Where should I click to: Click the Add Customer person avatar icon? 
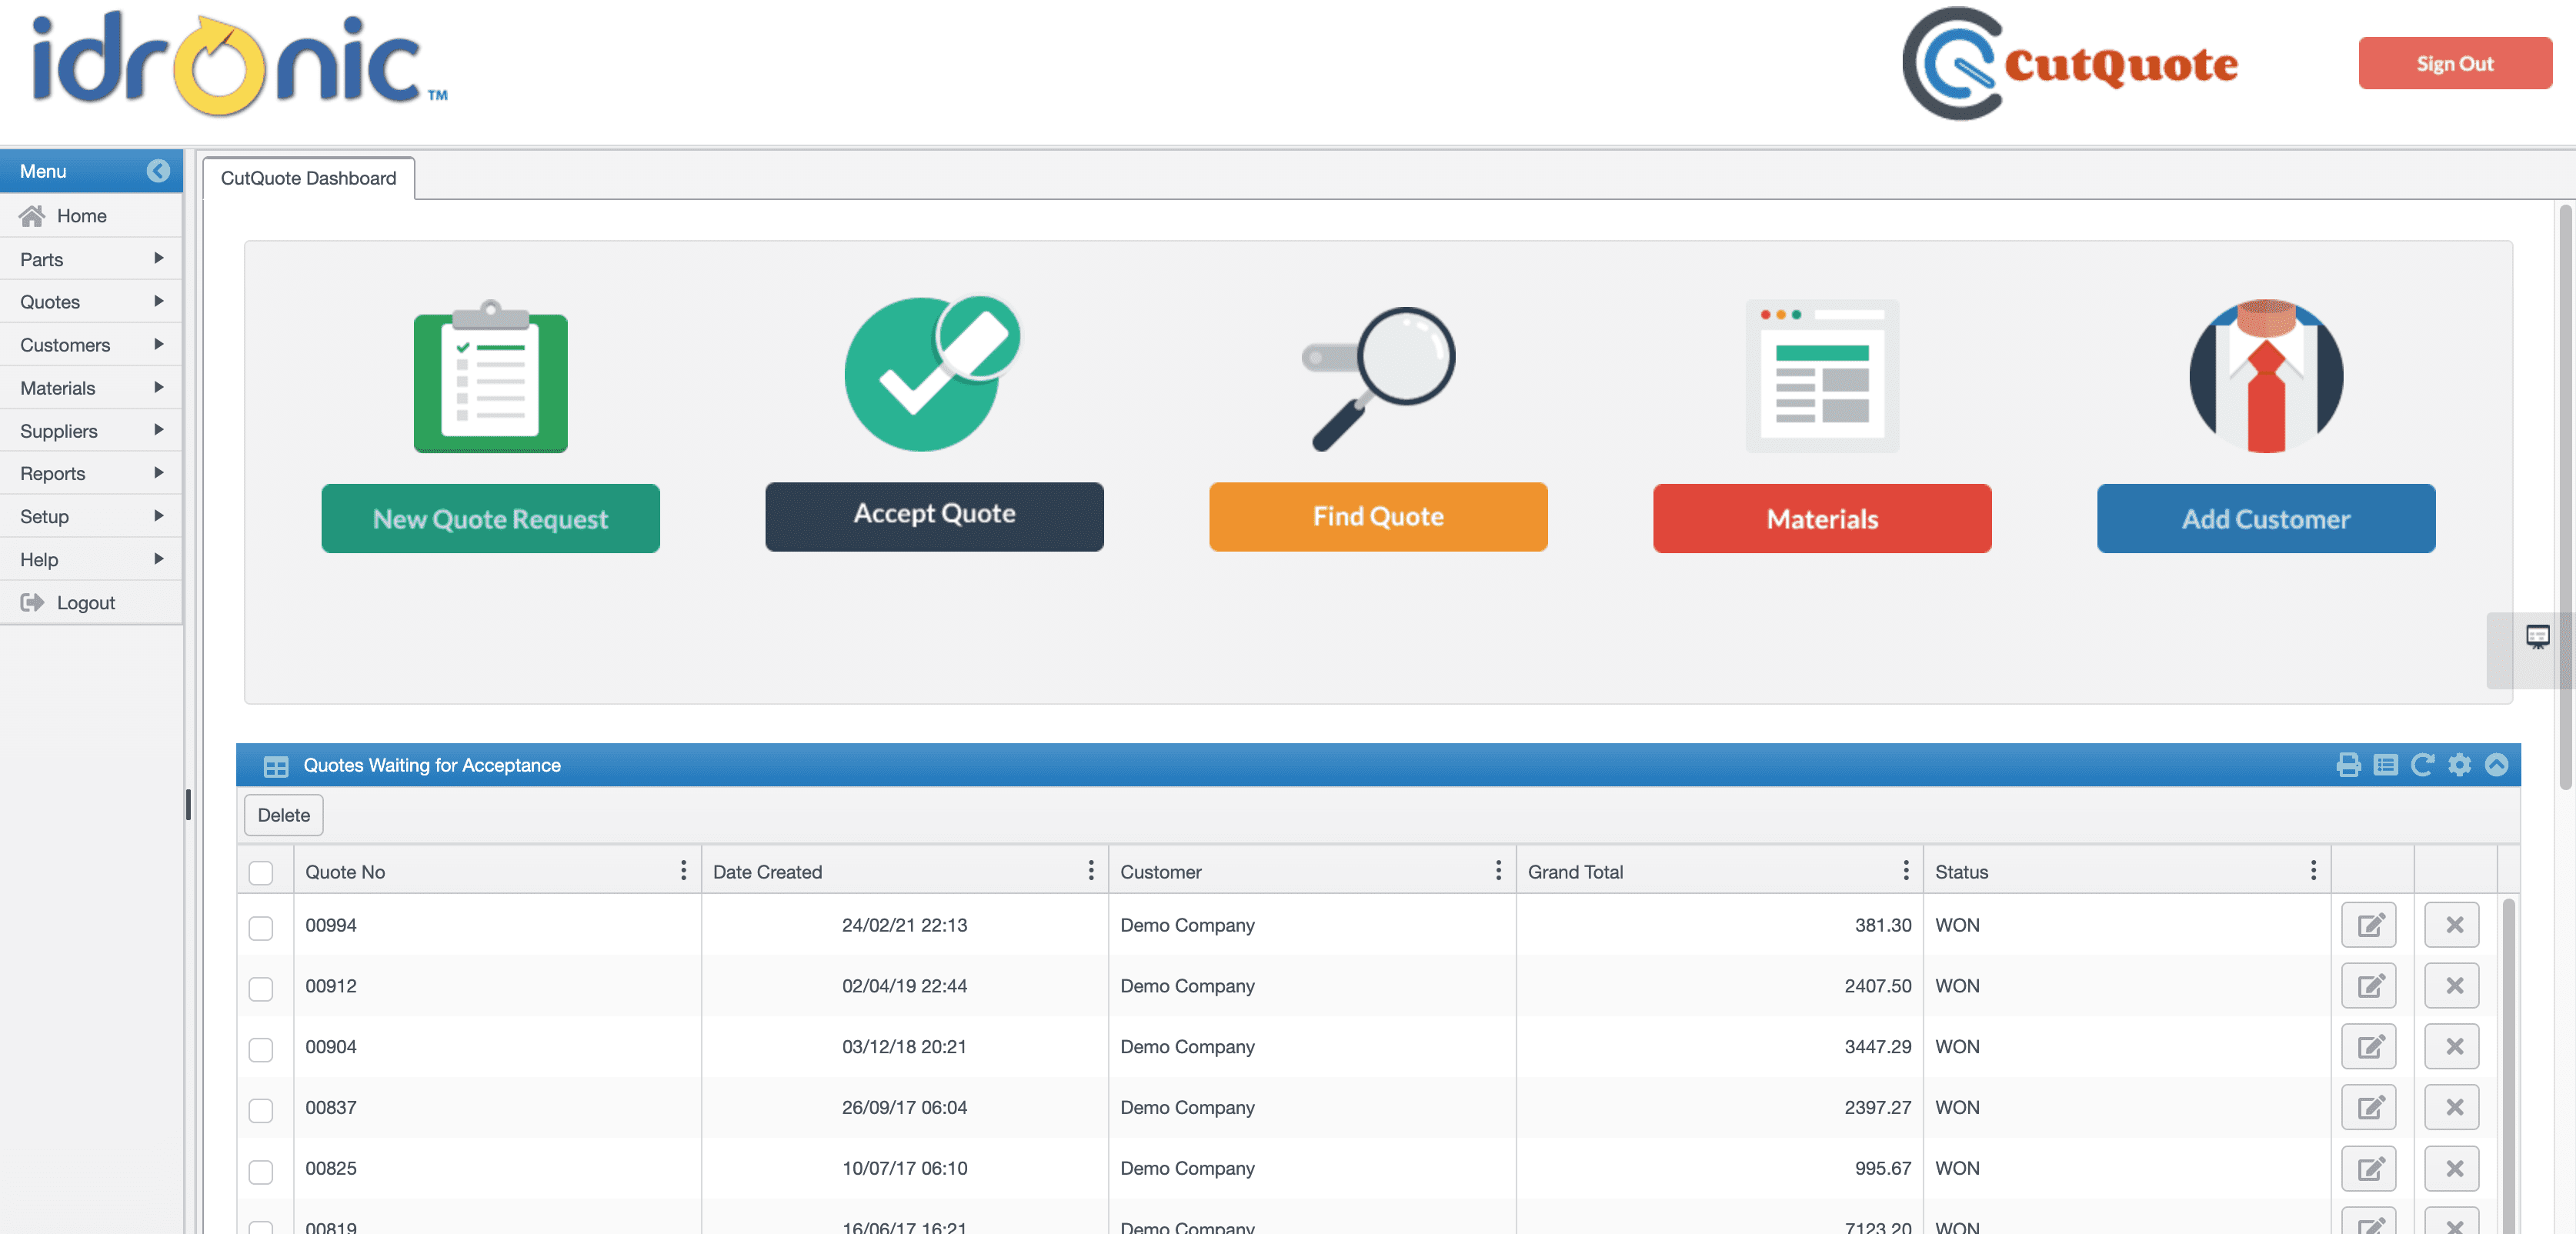[2265, 376]
